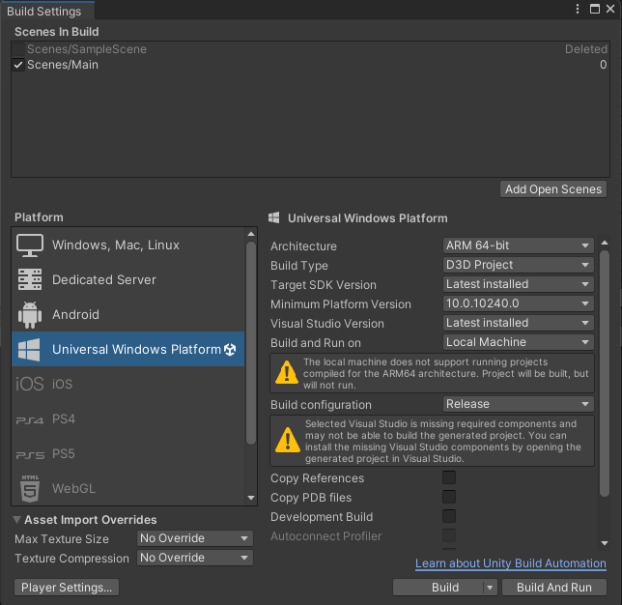The height and width of the screenshot is (605, 622).
Task: Pick the PS5 platform icon
Action: point(30,454)
